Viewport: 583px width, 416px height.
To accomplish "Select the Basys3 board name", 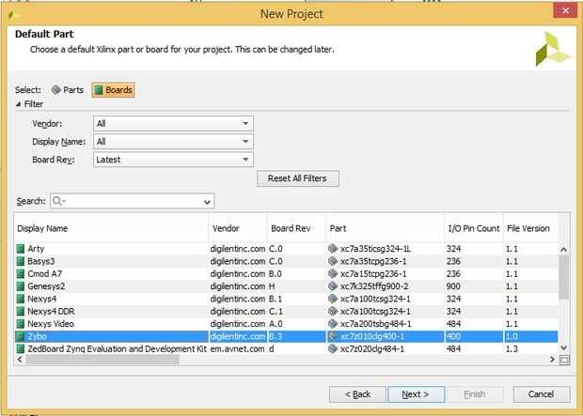I will (x=40, y=261).
